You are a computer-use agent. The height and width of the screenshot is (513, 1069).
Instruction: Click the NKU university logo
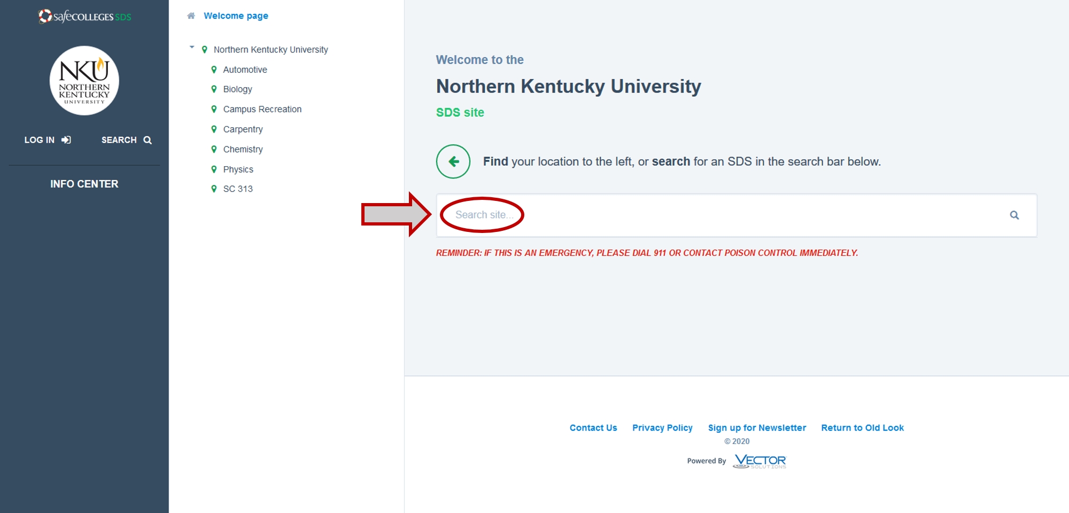pyautogui.click(x=84, y=81)
